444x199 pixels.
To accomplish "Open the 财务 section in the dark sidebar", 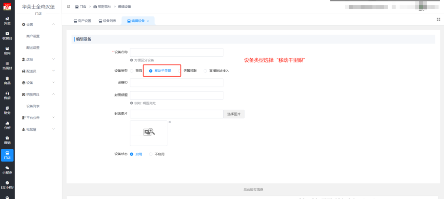I will [7, 110].
